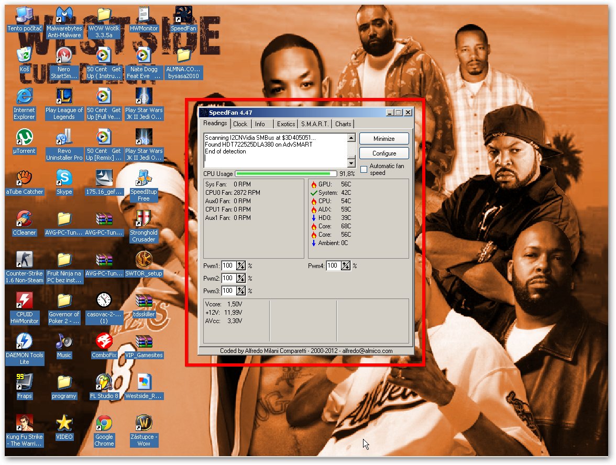The height and width of the screenshot is (465, 616).
Task: Maximize the SpeedFan 4.47 window
Action: coord(398,113)
